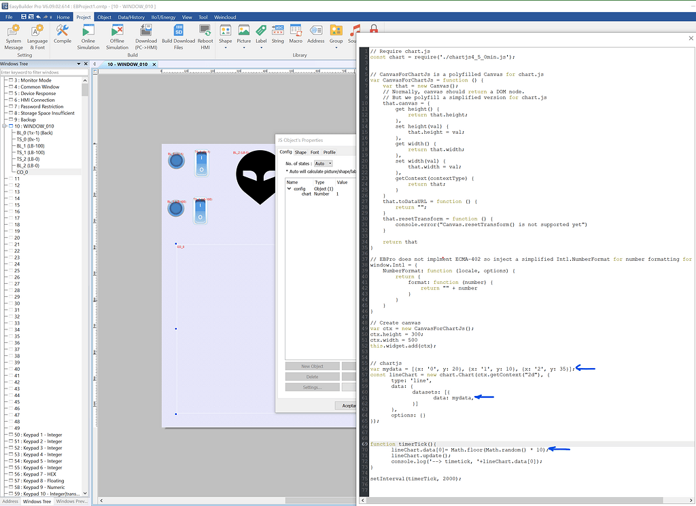Switch to the Font tab in JS Object's Properties
Image resolution: width=696 pixels, height=506 pixels.
[315, 152]
